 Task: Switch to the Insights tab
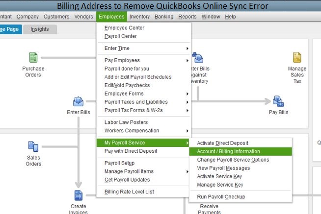point(40,29)
